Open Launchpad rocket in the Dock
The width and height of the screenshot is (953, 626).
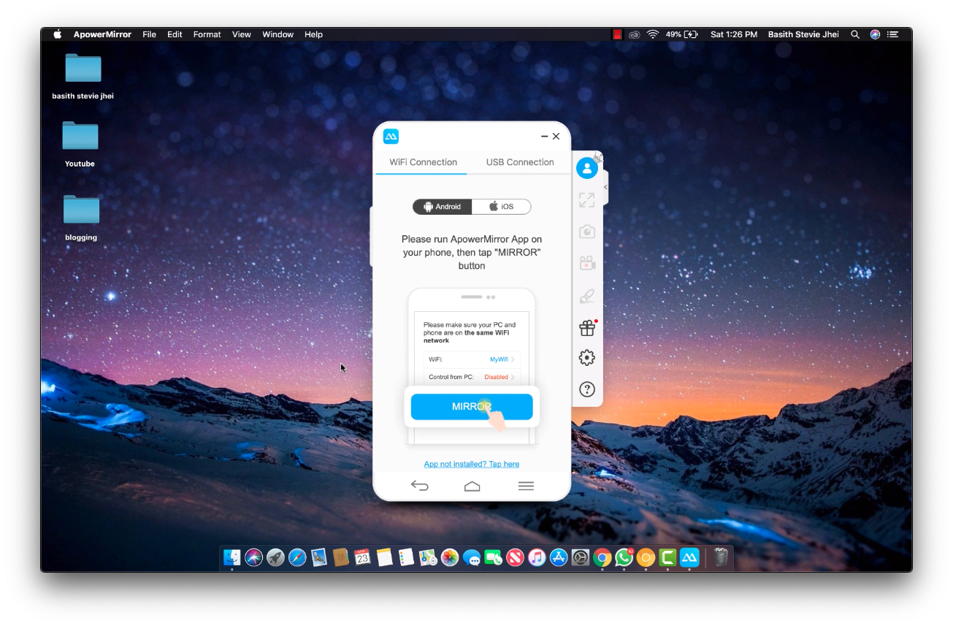point(275,557)
